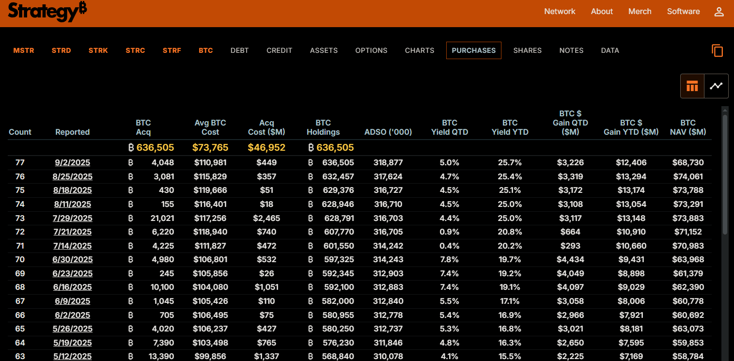Viewport: 734px width, 361px height.
Task: Open the 7/29/2025 purchase report link
Action: 72,219
